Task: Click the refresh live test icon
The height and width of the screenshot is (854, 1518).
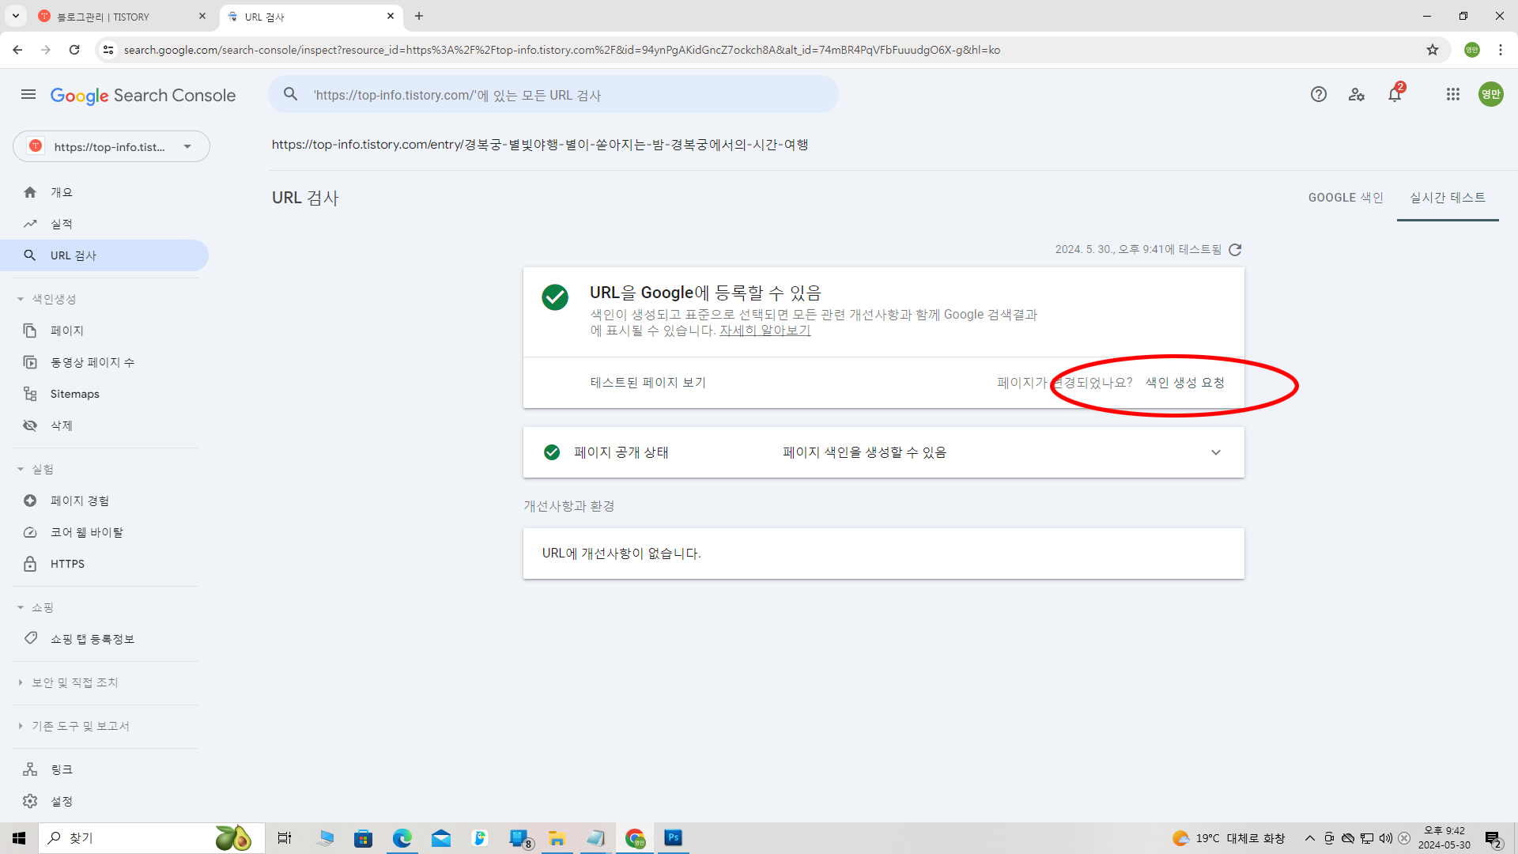Action: 1235,250
